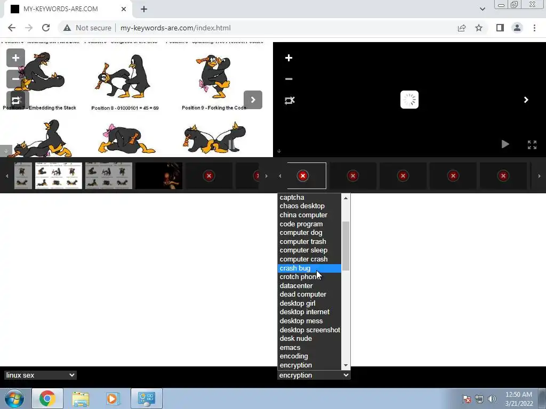Open the volume control in tray
The height and width of the screenshot is (409, 546).
492,399
